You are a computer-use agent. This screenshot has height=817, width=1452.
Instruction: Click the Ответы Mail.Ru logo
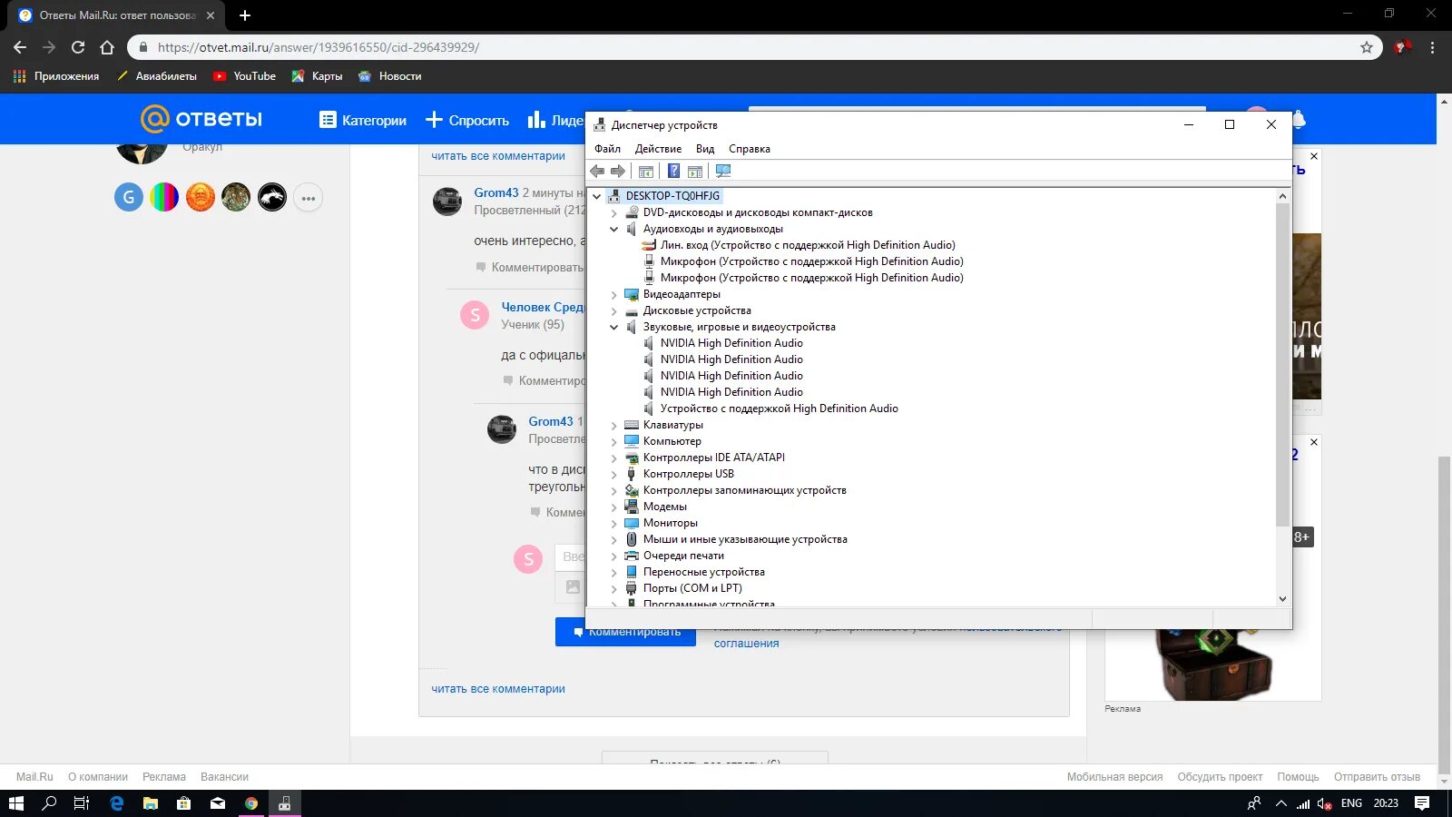click(201, 119)
